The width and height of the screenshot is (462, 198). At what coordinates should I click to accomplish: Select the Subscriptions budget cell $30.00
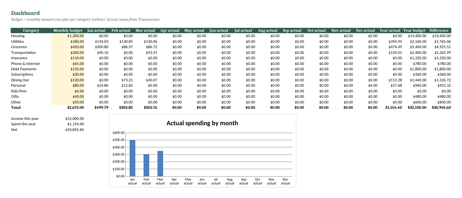pyautogui.click(x=68, y=74)
